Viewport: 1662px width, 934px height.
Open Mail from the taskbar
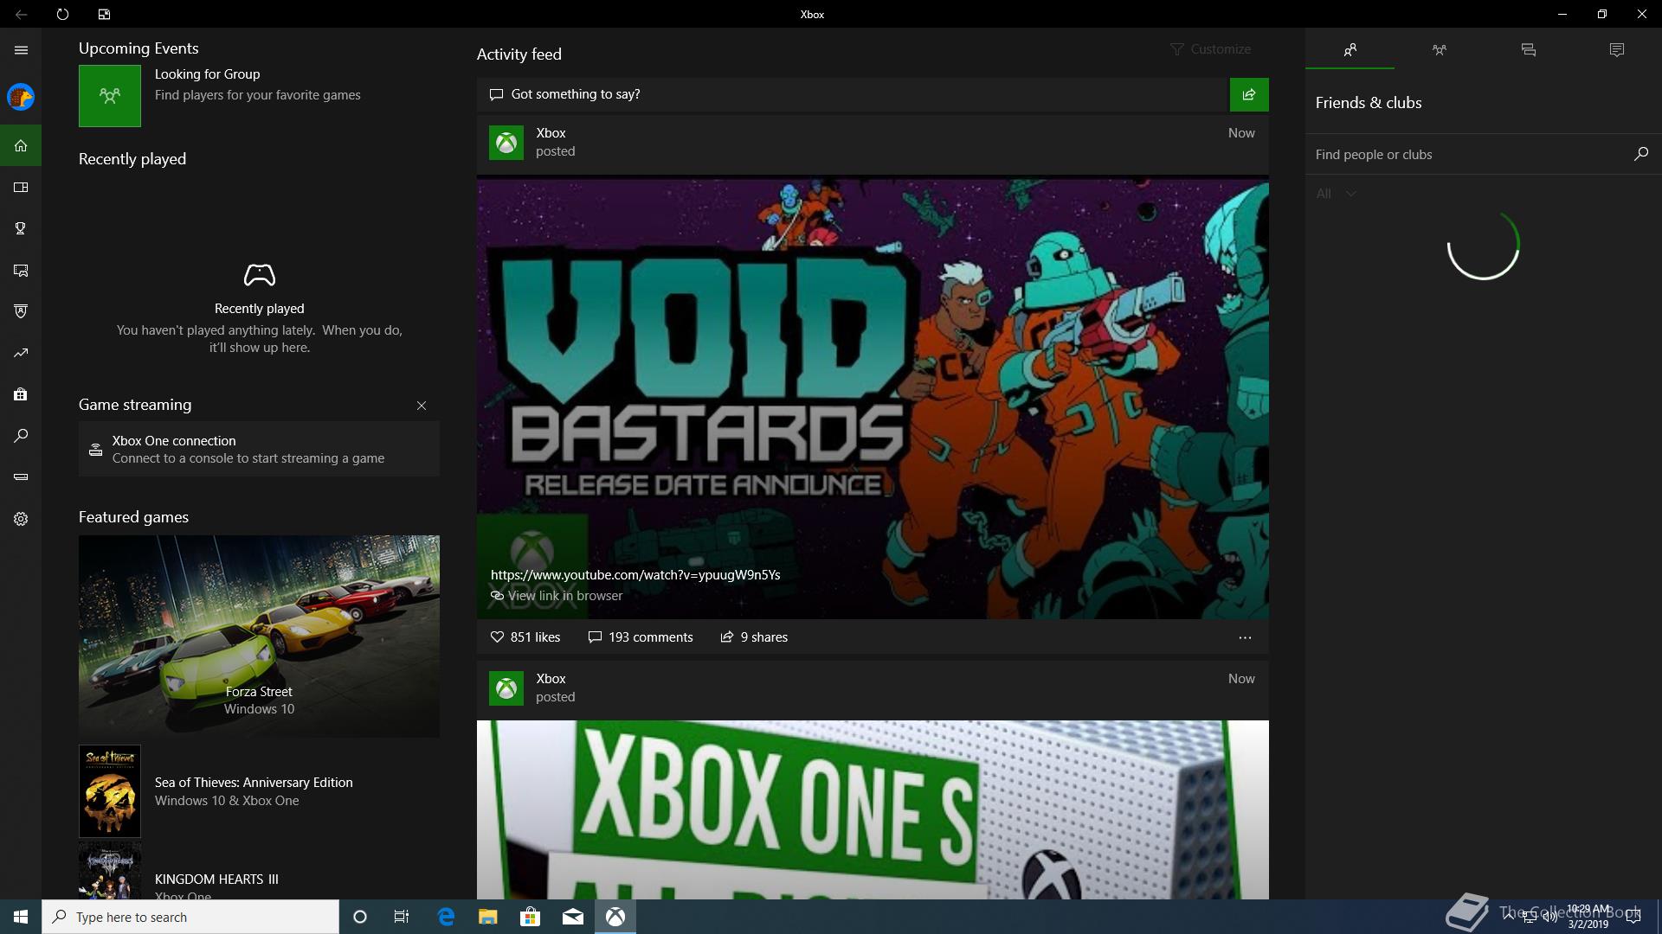[573, 917]
